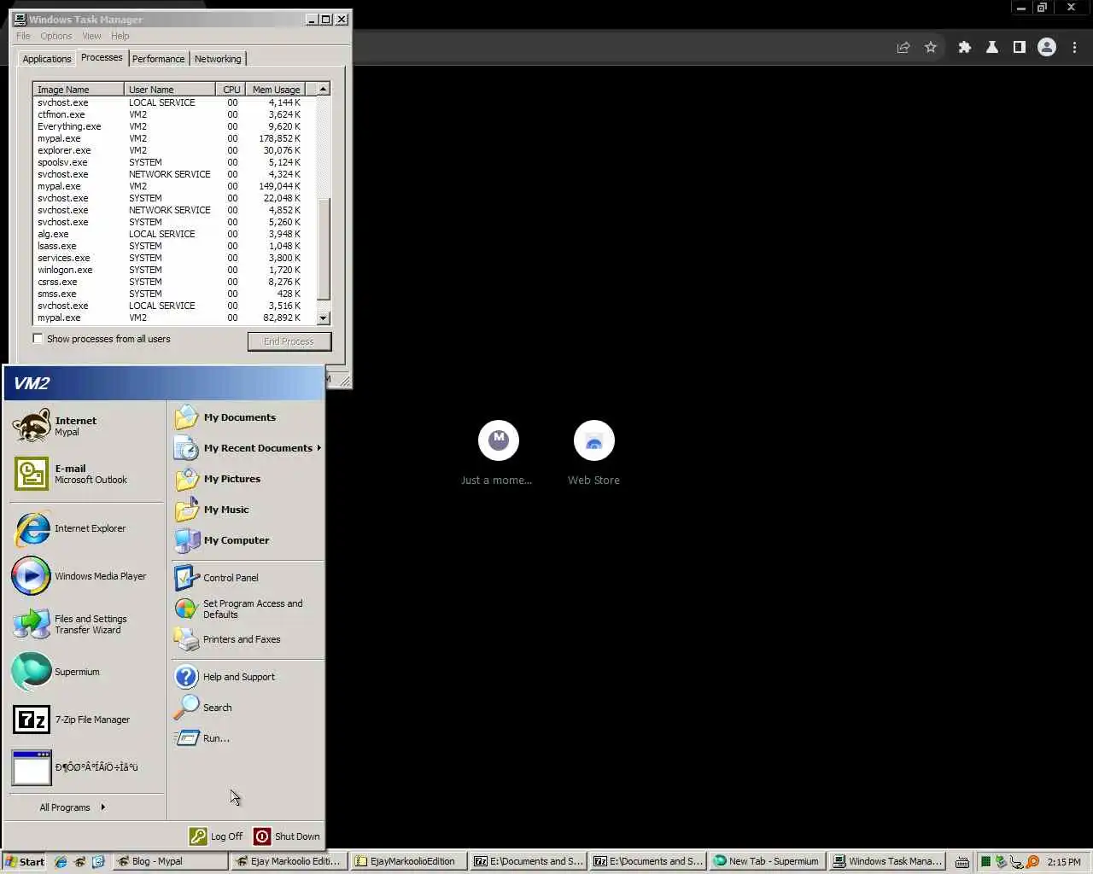Switch to Applications tab
This screenshot has width=1093, height=874.
(47, 59)
